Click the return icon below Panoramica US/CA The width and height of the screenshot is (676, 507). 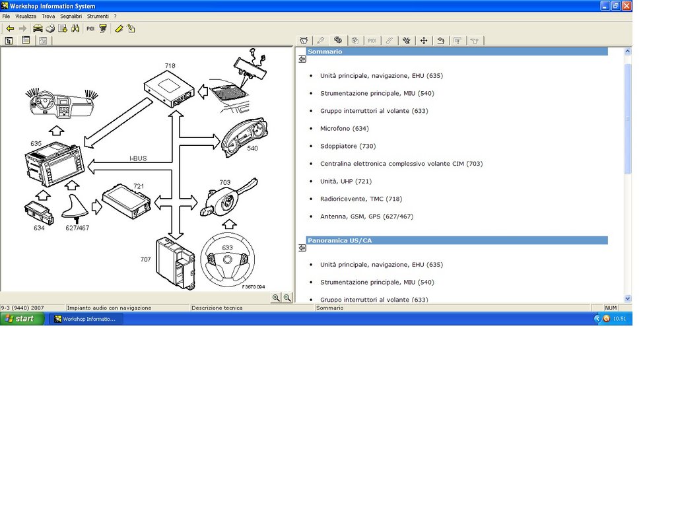(302, 248)
